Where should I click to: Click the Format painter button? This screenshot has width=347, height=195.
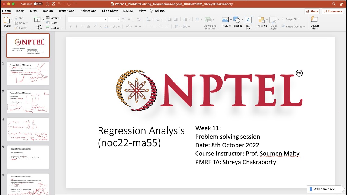(x=21, y=28)
